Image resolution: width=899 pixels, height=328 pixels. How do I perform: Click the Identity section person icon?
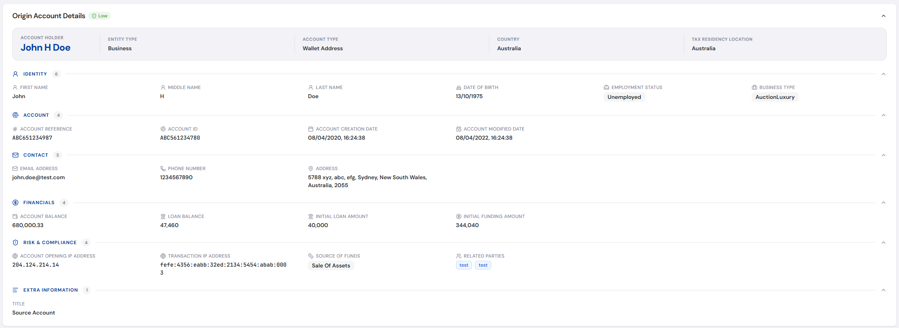tap(15, 74)
